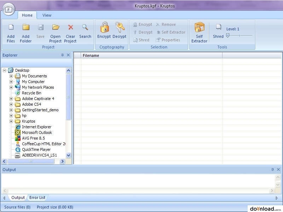Open Properties in Selection group
This screenshot has height=212, width=283.
click(x=168, y=40)
